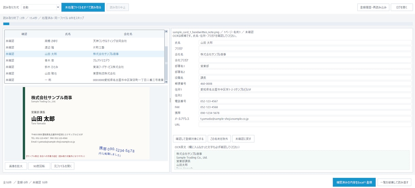Click the empty フリガナ field

click(x=305, y=49)
